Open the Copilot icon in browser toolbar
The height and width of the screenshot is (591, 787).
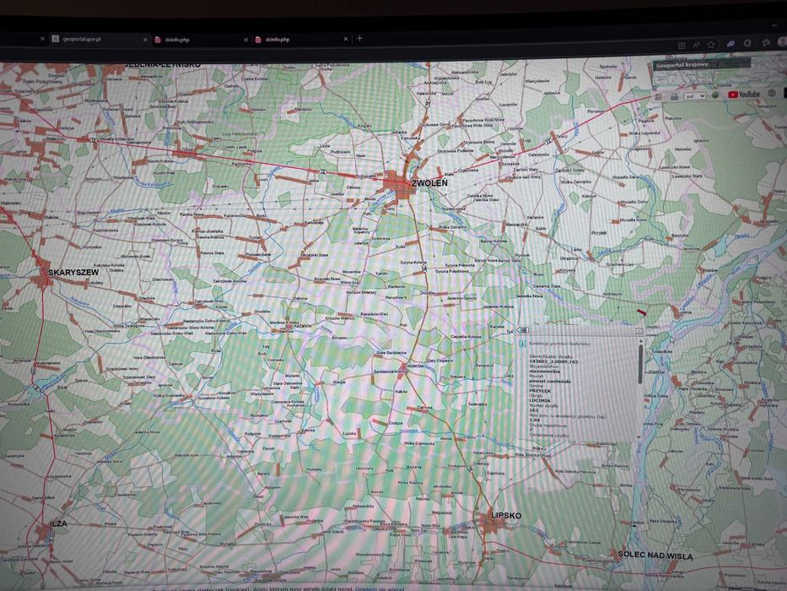tap(730, 44)
